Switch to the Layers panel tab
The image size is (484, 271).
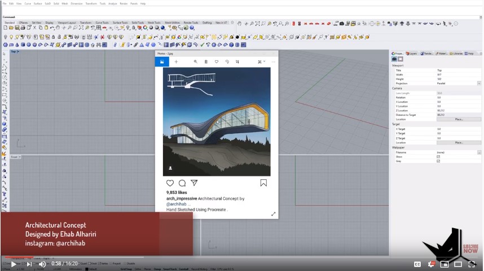point(411,53)
